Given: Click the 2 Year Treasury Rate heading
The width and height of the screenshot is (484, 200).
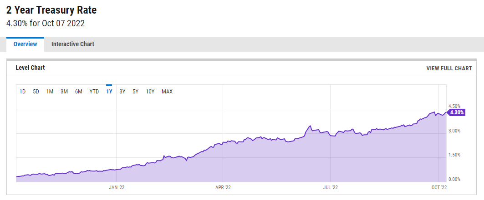Looking at the screenshot, I should tap(51, 10).
